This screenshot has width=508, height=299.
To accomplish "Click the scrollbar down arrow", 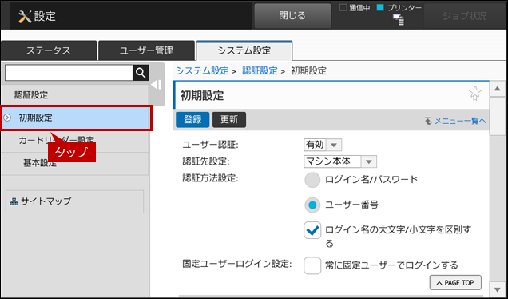I will pos(498,289).
